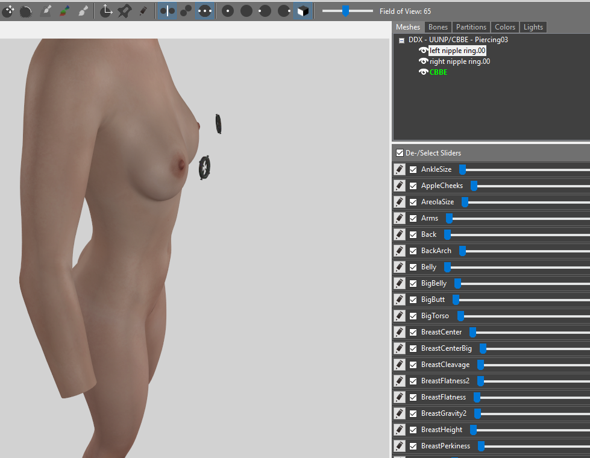Select the Alpha brush tool
590x458 pixels.
tap(83, 11)
